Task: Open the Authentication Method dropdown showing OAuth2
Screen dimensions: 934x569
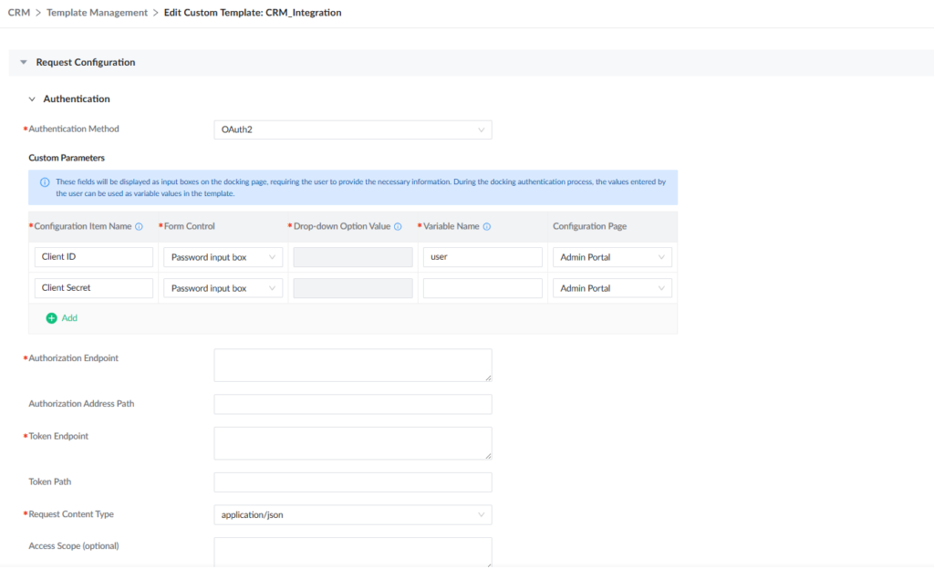Action: 353,129
